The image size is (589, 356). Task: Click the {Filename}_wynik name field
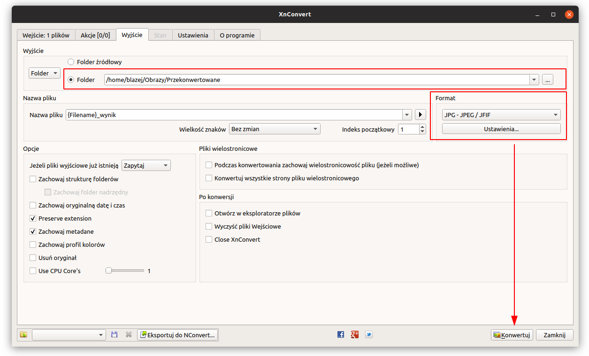[x=234, y=115]
